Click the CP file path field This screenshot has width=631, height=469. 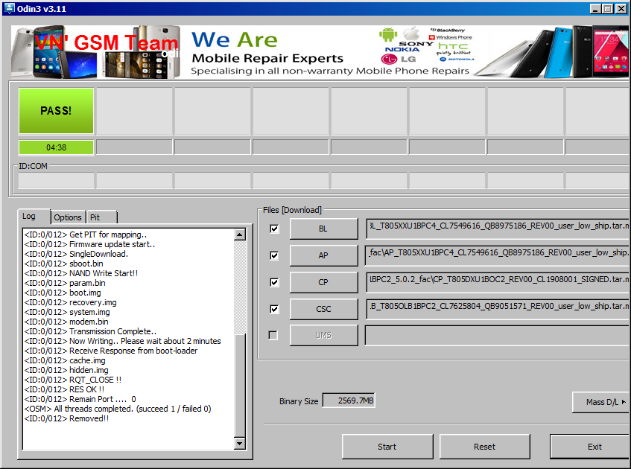(x=498, y=282)
